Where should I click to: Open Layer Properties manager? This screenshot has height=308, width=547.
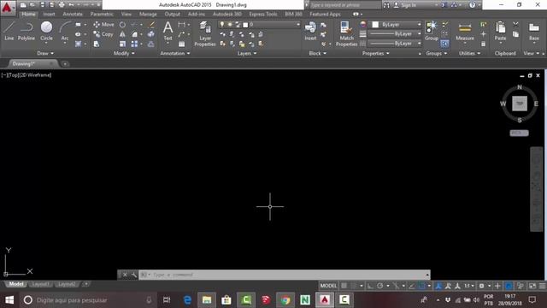tap(205, 34)
